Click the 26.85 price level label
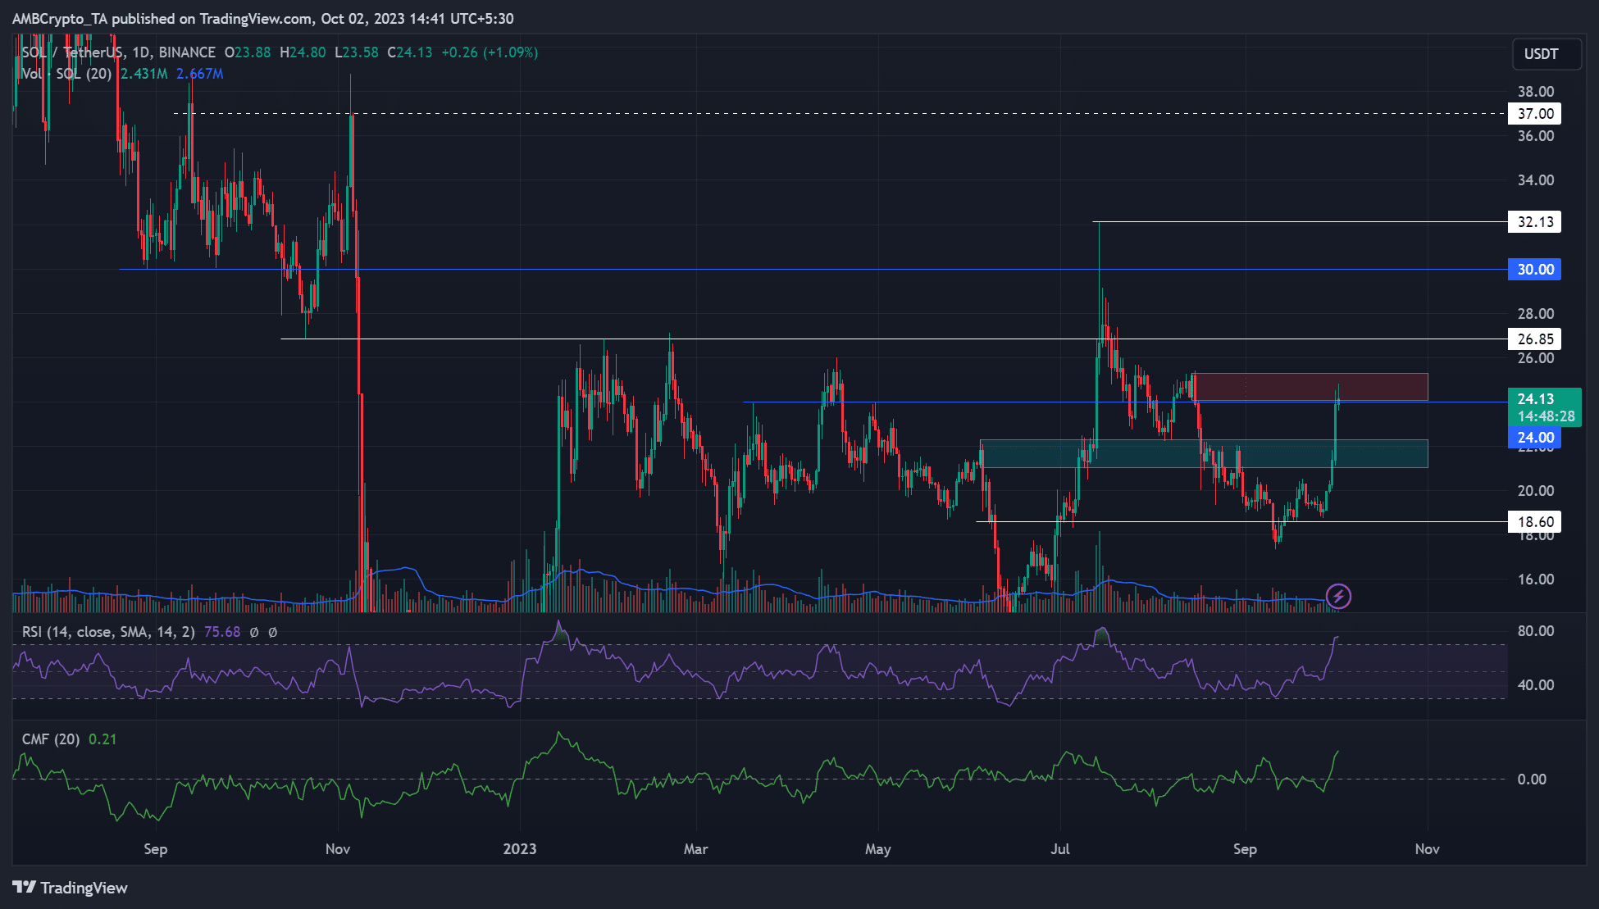Viewport: 1599px width, 909px height. (1534, 339)
